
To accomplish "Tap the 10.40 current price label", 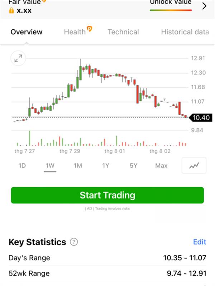I will (x=200, y=118).
